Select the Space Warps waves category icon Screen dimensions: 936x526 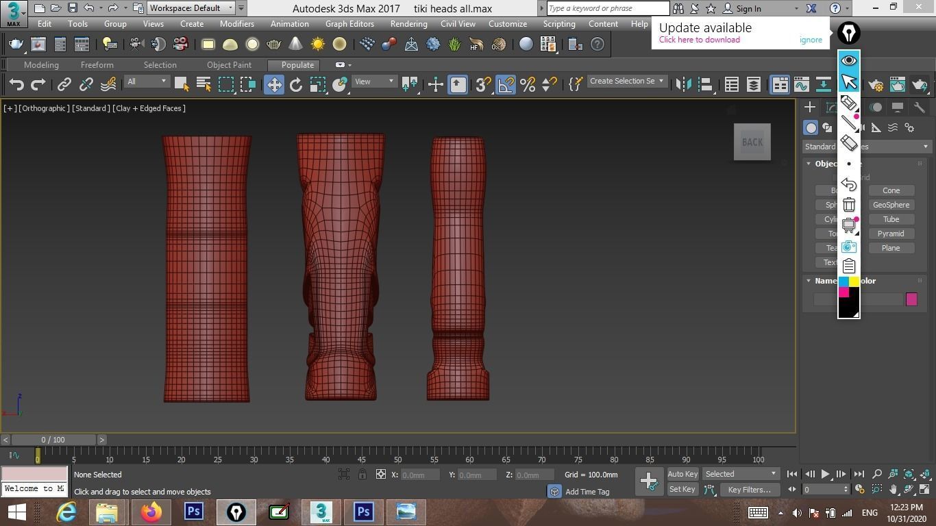893,128
